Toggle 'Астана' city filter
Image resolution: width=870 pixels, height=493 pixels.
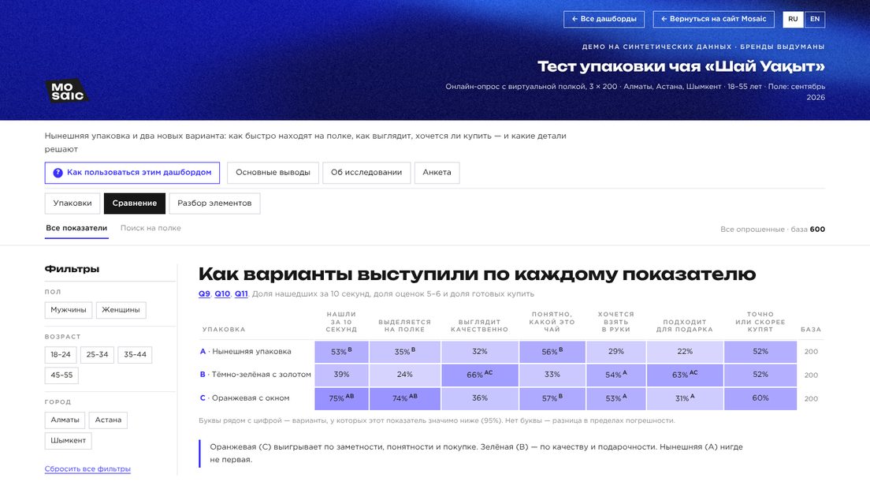click(108, 420)
